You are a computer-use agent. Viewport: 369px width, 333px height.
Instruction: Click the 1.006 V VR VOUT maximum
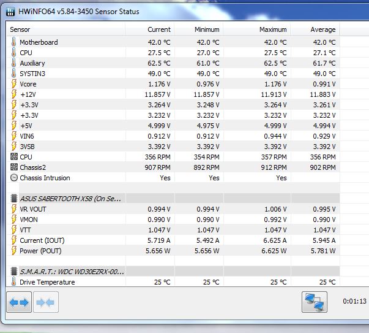(x=275, y=209)
